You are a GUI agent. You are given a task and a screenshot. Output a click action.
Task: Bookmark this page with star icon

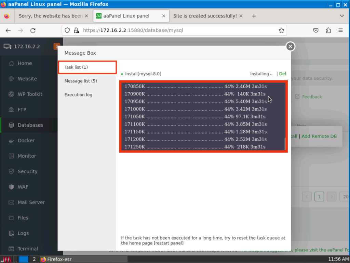(x=281, y=30)
